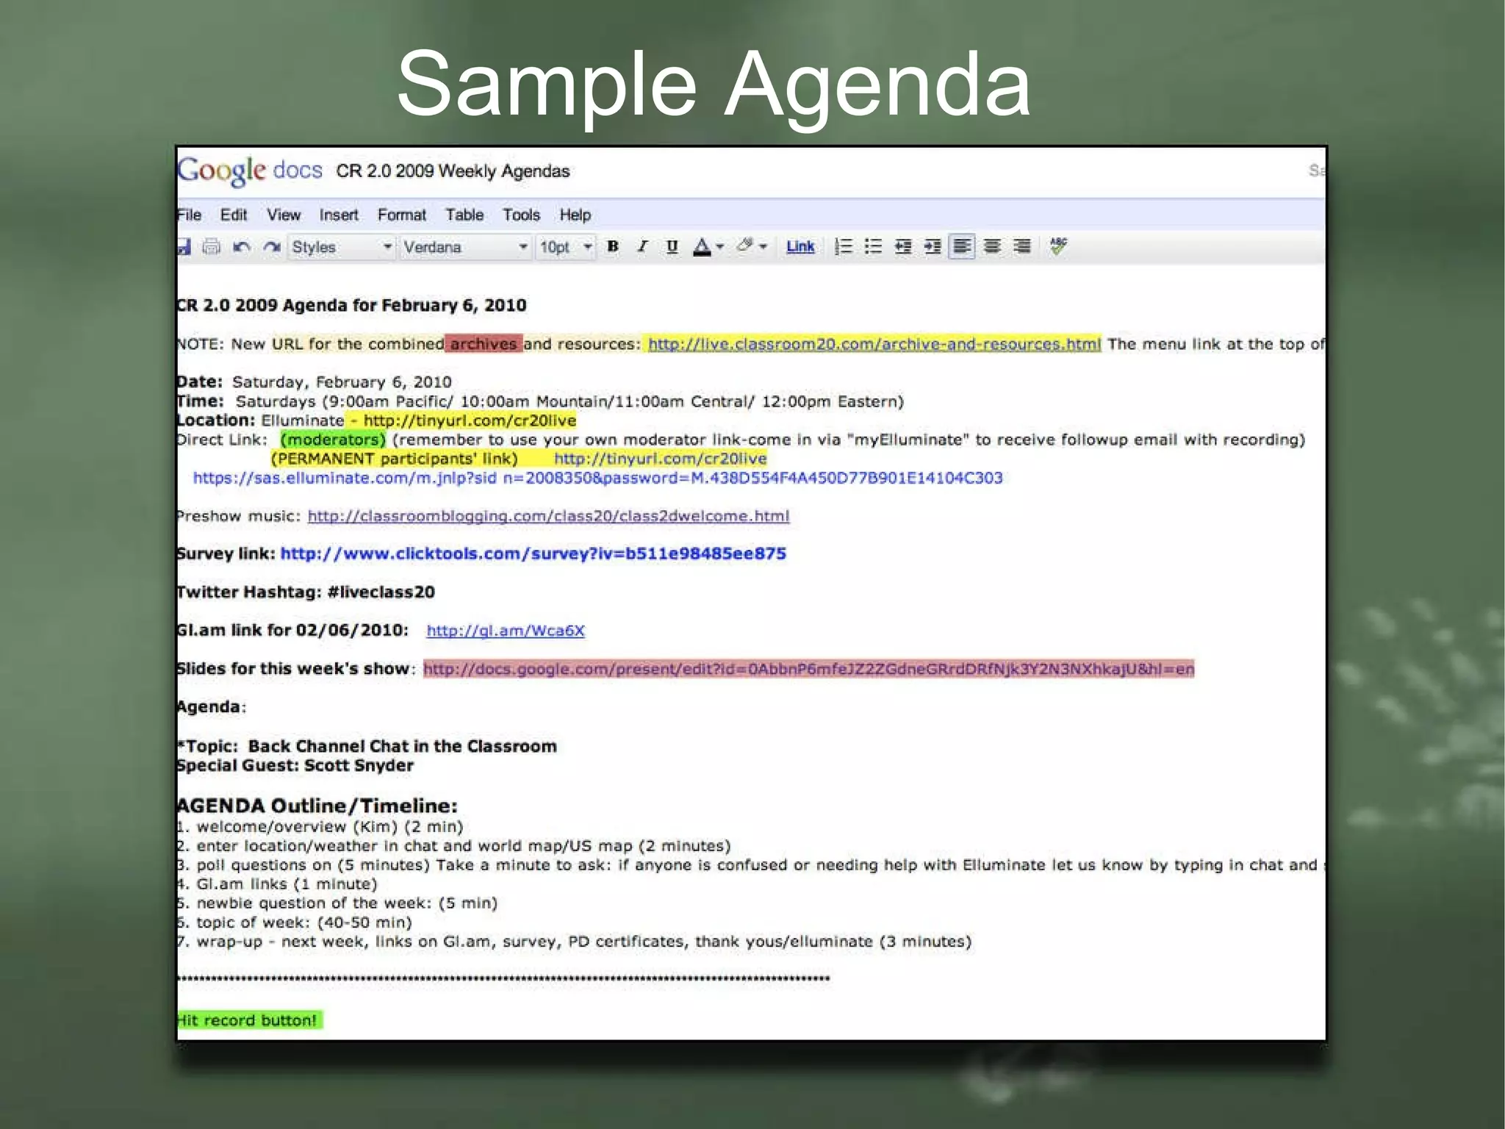This screenshot has width=1505, height=1129.
Task: Open the gl.am/Wca6X link
Action: [x=506, y=631]
